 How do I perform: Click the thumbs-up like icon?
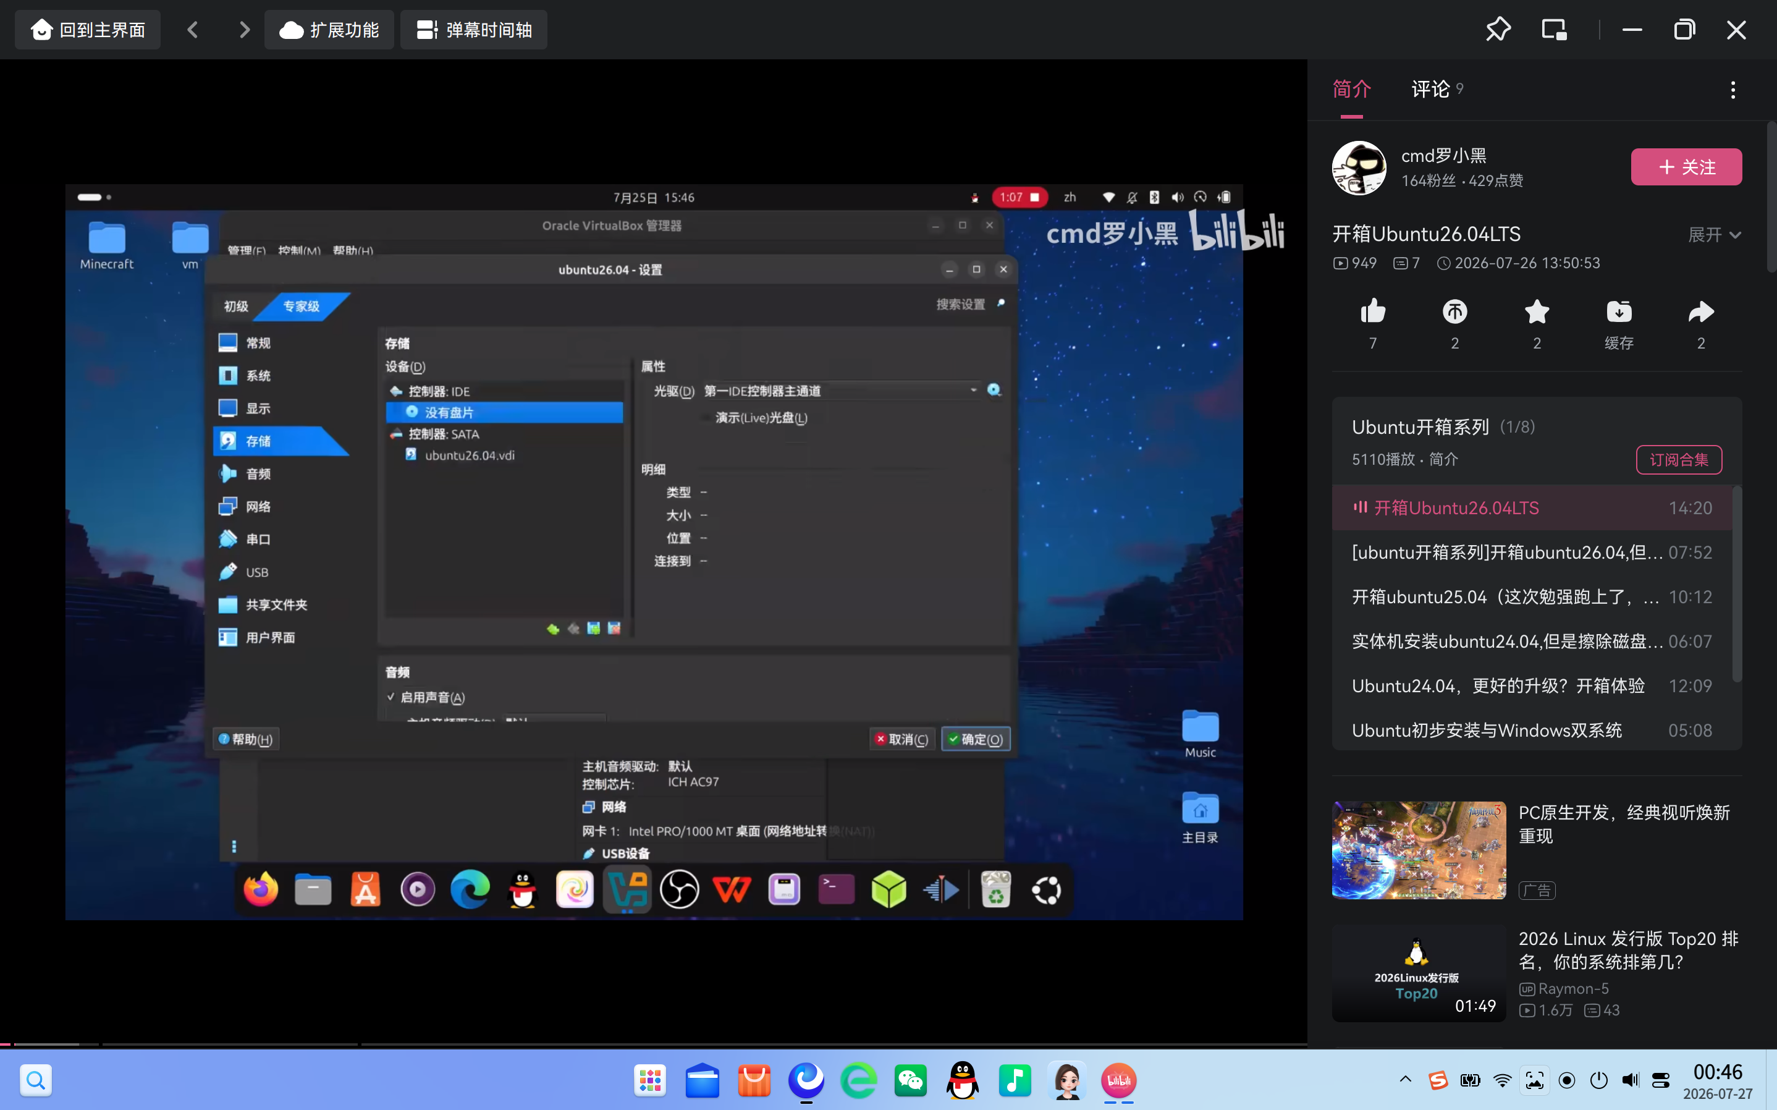point(1373,312)
